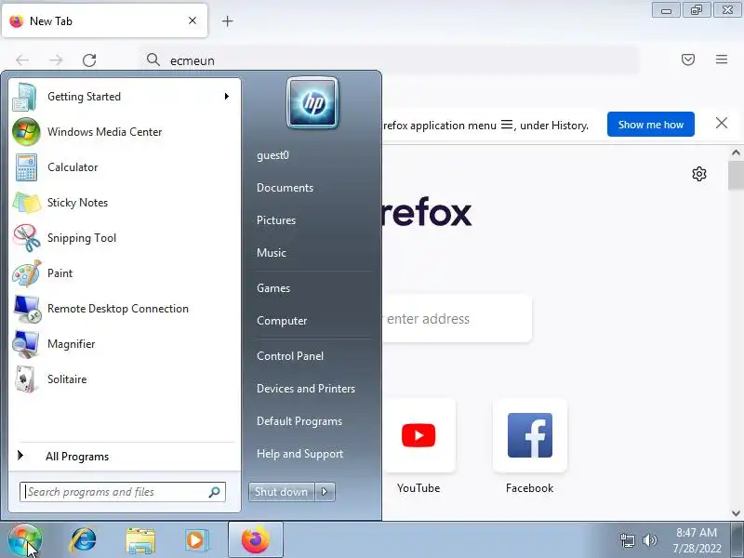Open guest0 user folder

(272, 155)
